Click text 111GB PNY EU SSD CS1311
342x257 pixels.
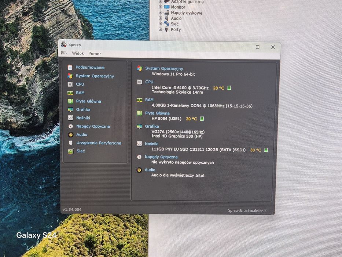point(178,150)
